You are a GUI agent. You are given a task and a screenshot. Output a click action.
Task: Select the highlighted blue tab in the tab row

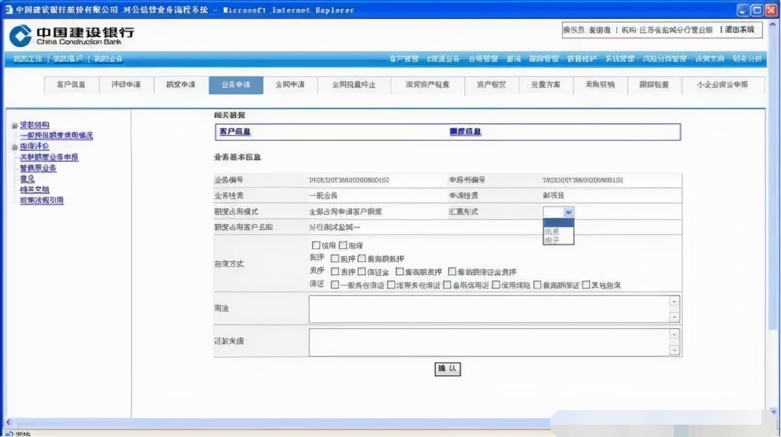236,85
